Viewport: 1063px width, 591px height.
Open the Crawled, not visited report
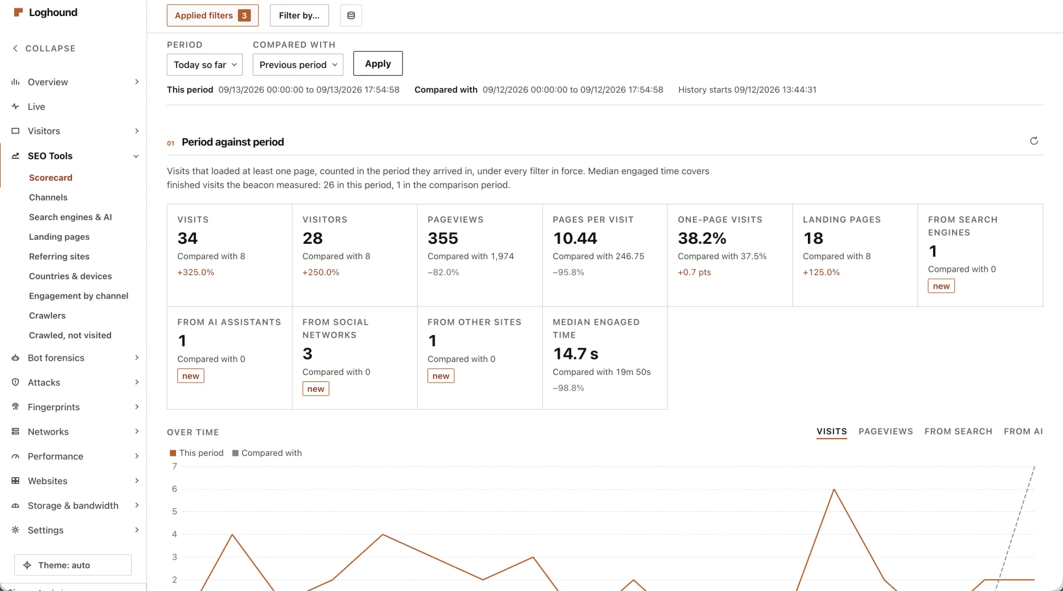[70, 335]
